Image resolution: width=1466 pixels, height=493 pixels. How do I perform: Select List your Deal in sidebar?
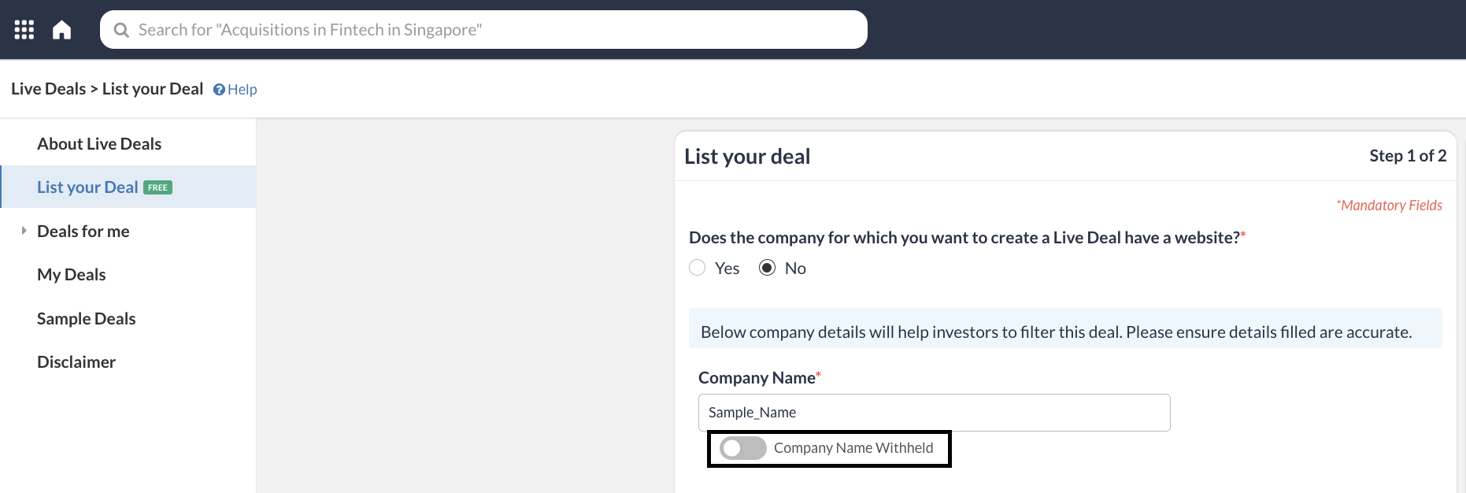[x=87, y=187]
